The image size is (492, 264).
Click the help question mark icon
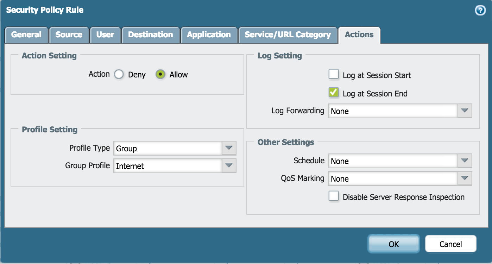coord(480,11)
